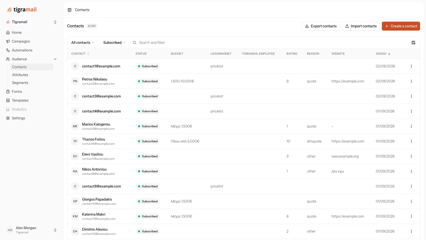Open the Subscribed status filter dropdown
The height and width of the screenshot is (240, 426).
114,43
